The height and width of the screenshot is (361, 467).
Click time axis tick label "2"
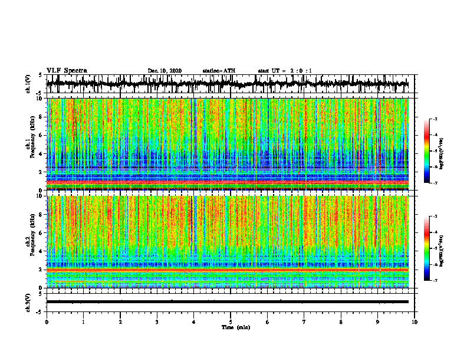coord(120,322)
